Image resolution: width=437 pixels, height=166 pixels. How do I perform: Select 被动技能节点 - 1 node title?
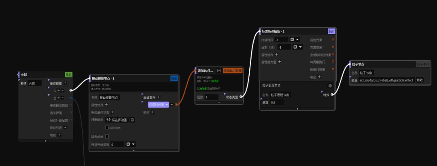click(x=103, y=79)
